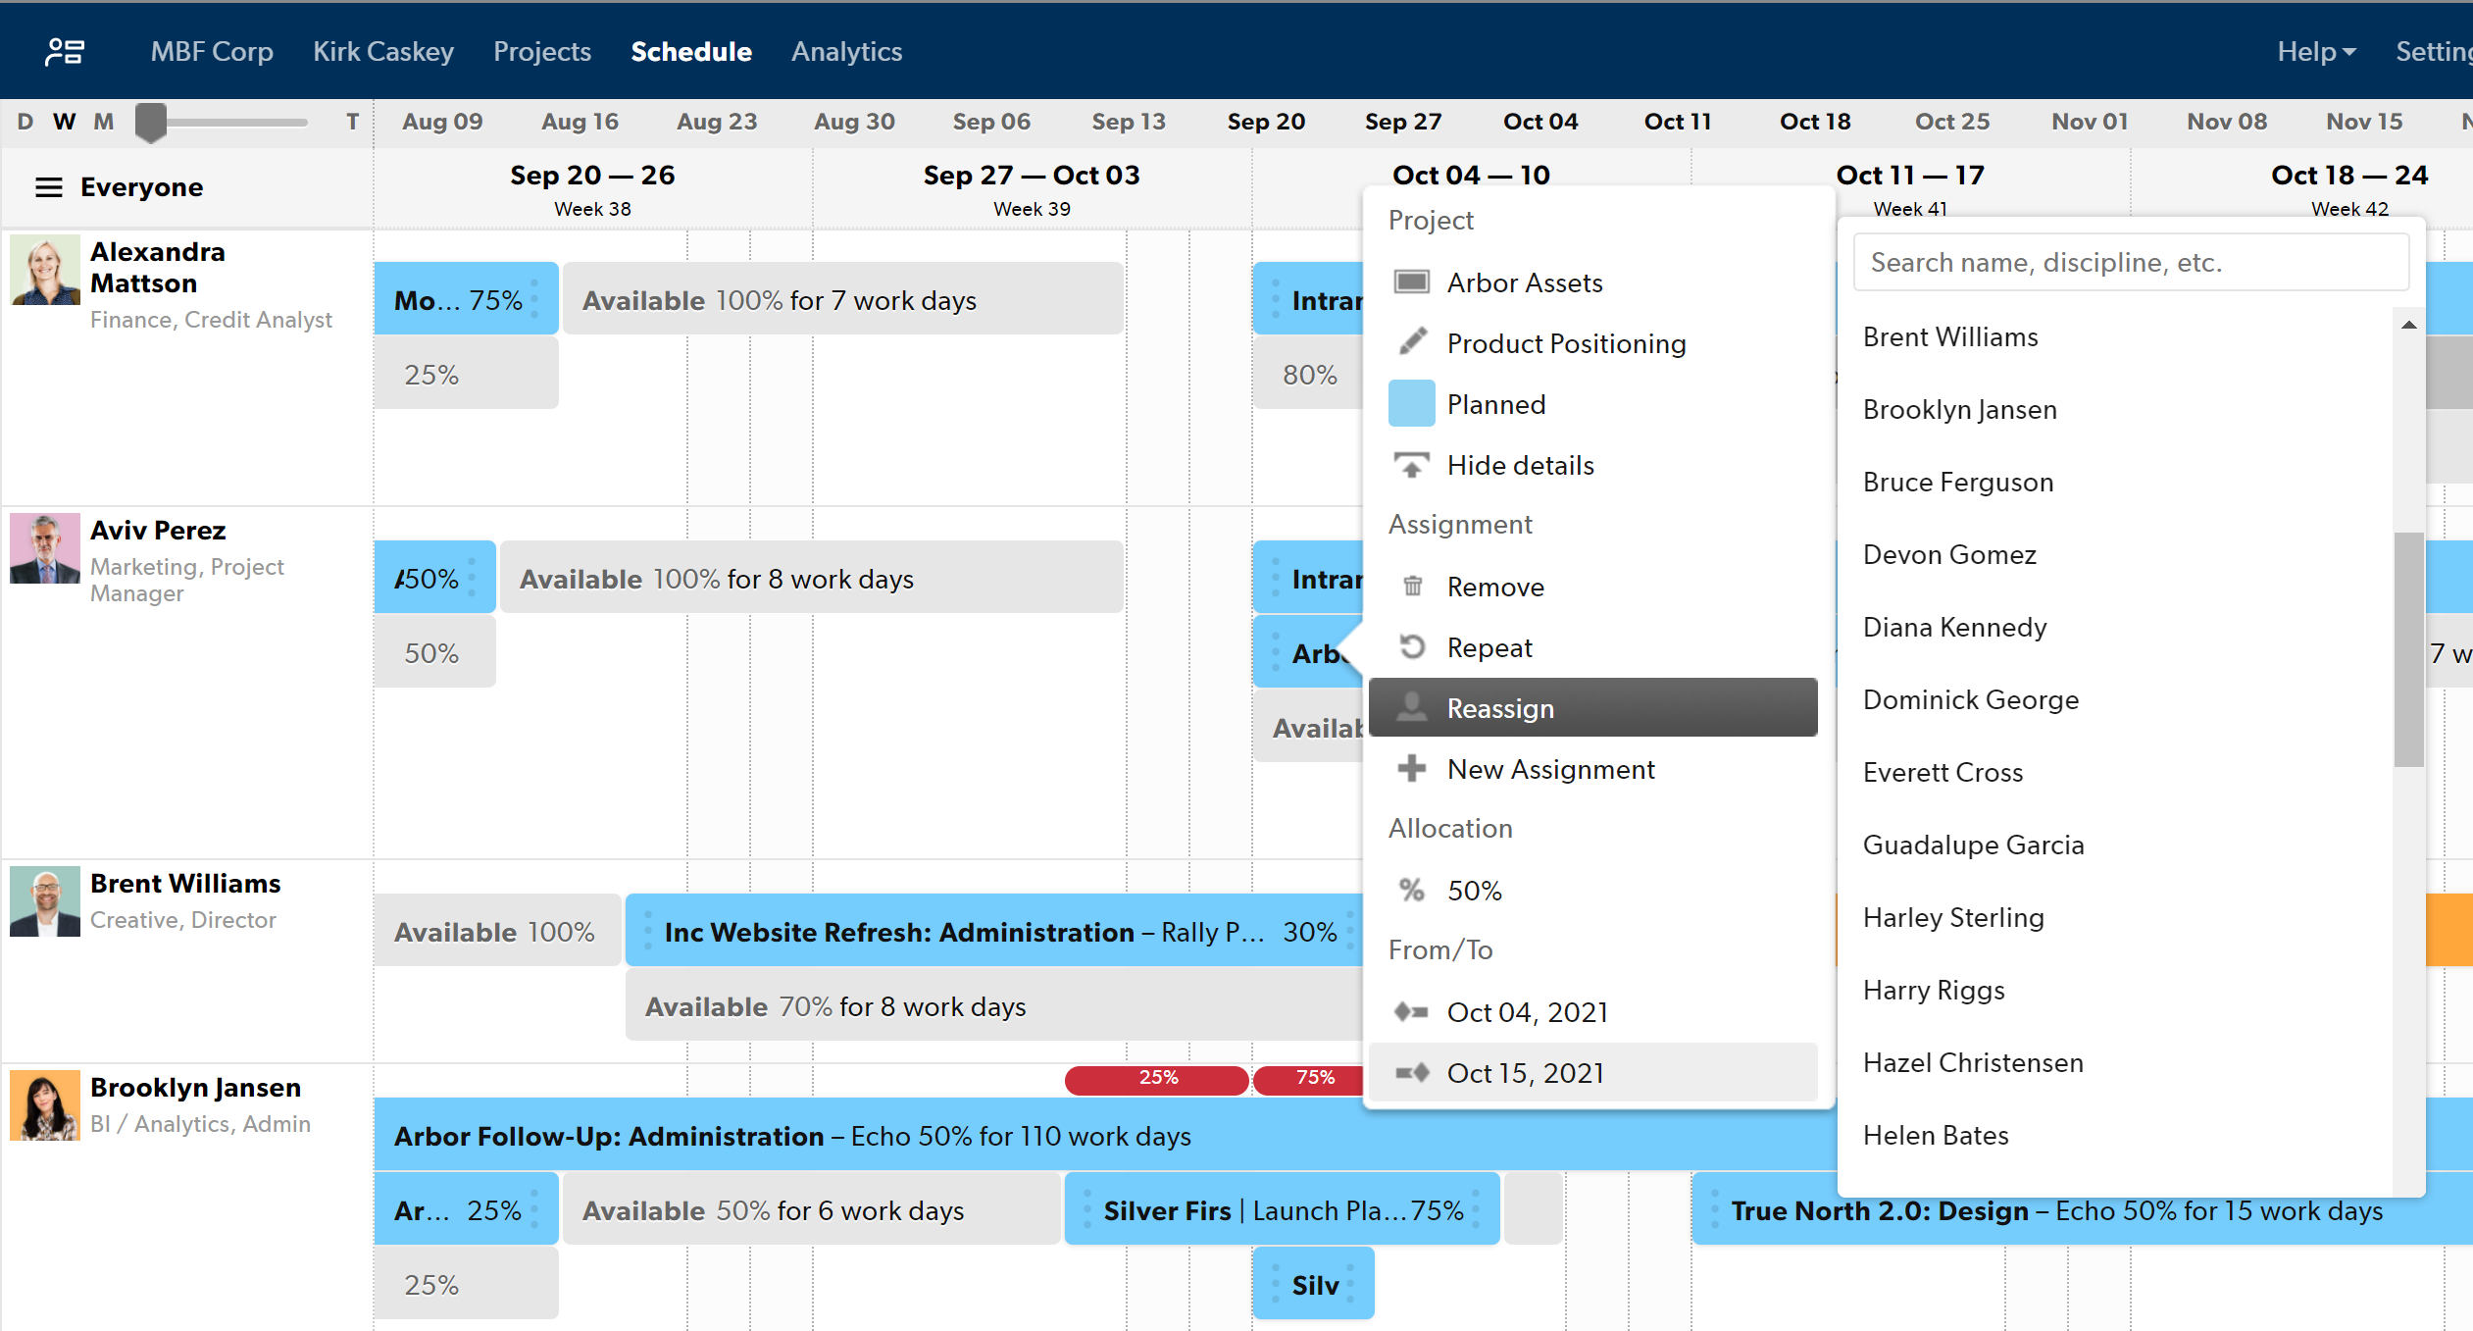This screenshot has width=2473, height=1331.
Task: Click the From date arrow icon
Action: point(1412,1011)
